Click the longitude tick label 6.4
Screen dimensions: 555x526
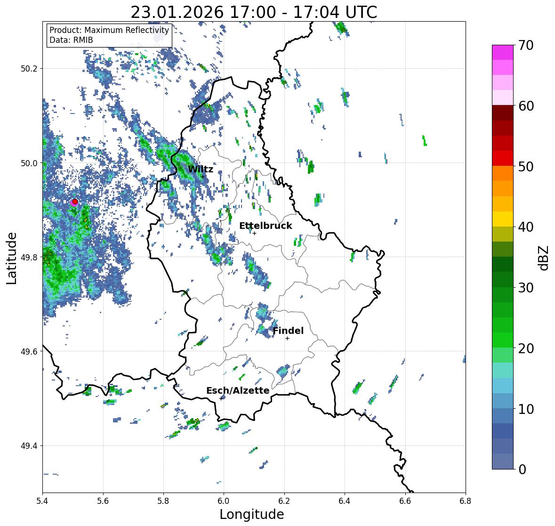[x=345, y=501]
